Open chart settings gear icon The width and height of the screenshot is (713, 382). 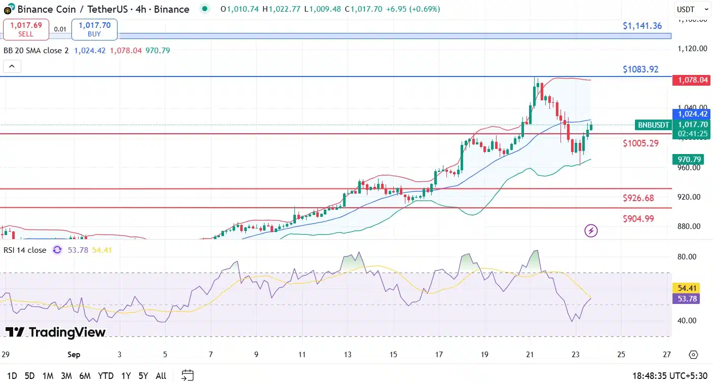[x=693, y=355]
